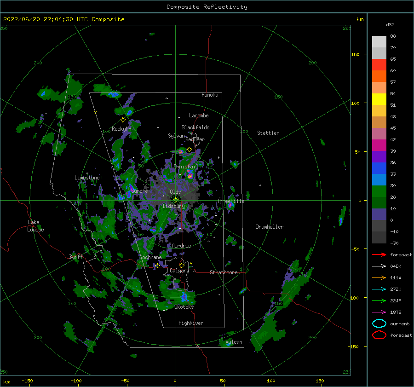Select the Blackfalds label on the map
The width and height of the screenshot is (414, 387).
pyautogui.click(x=195, y=127)
